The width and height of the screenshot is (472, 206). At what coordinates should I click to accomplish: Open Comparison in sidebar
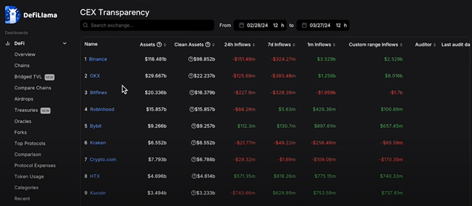27,154
